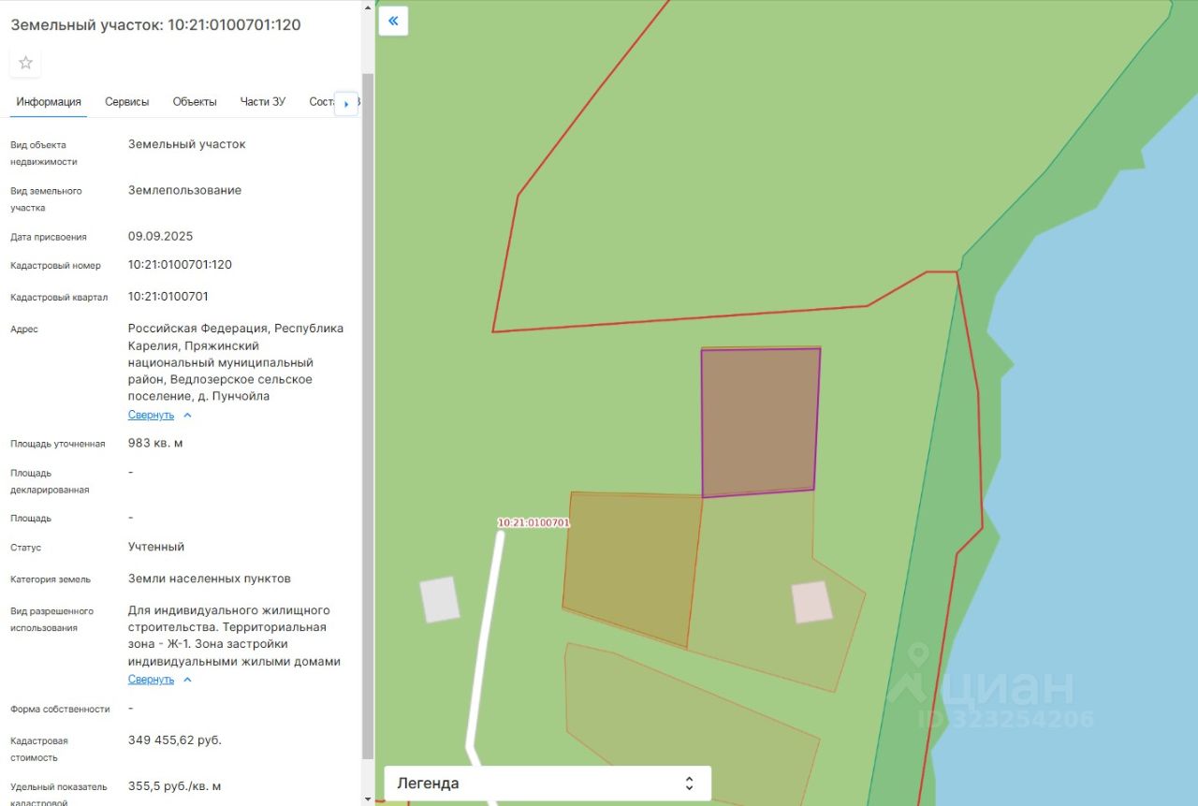Select the Части ЗУ tab
1198x806 pixels.
coord(263,102)
